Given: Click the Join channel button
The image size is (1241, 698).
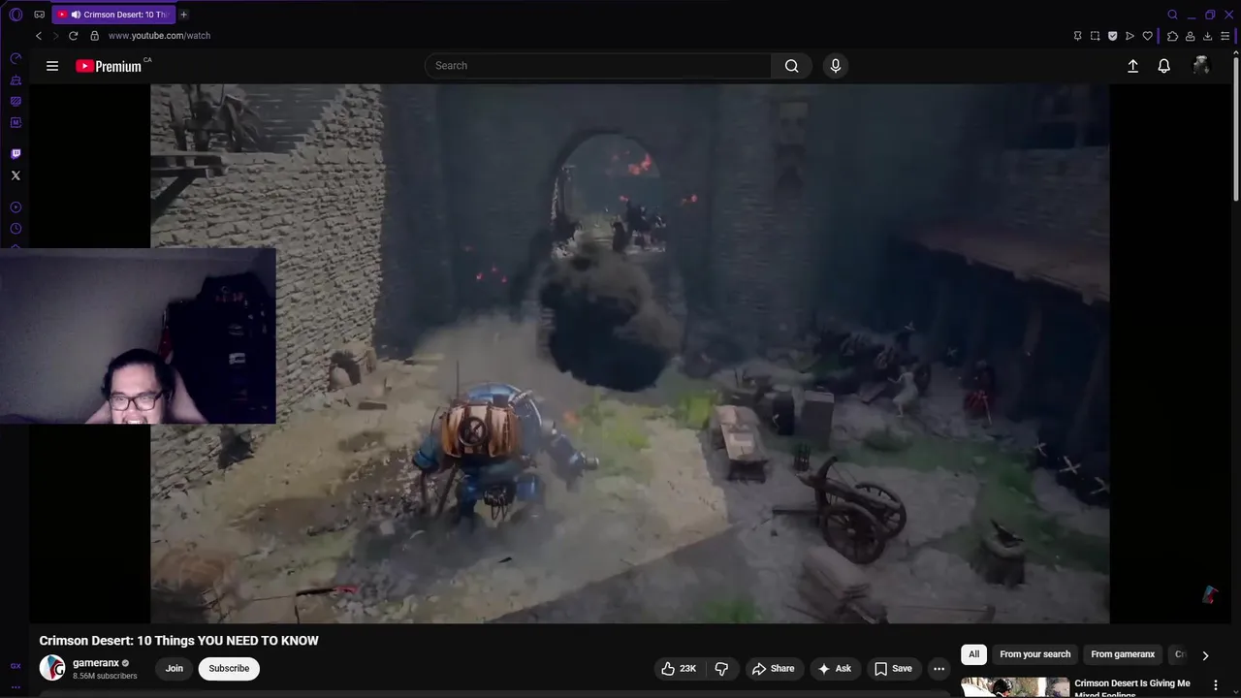Looking at the screenshot, I should (x=175, y=668).
